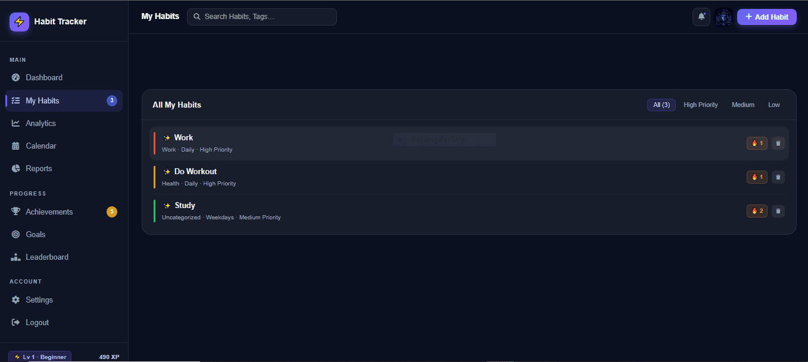Go to Analytics page
808x362 pixels.
tap(64, 123)
